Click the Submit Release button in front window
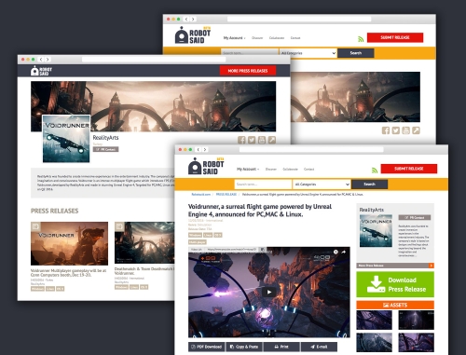The height and width of the screenshot is (355, 466). coord(409,169)
